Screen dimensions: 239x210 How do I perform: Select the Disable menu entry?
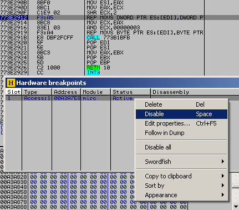(181, 114)
